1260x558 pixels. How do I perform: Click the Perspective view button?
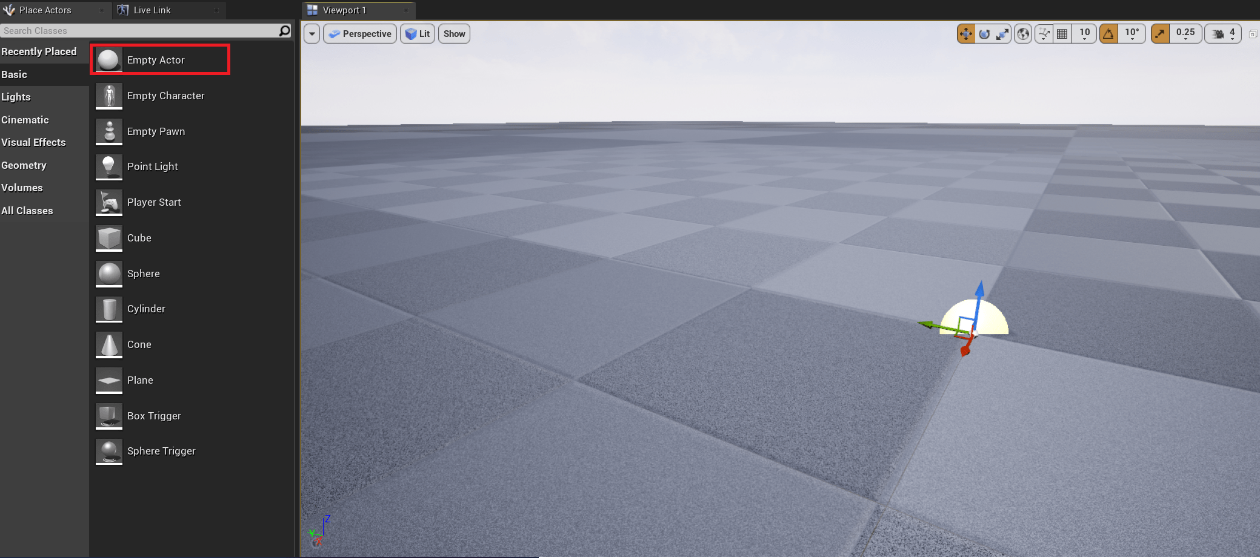pyautogui.click(x=359, y=33)
